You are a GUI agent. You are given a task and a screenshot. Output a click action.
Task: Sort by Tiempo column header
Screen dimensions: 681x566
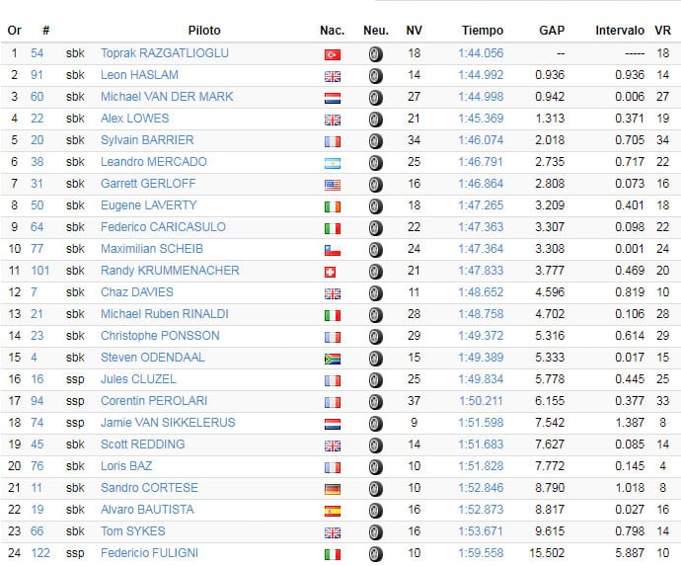pyautogui.click(x=482, y=31)
